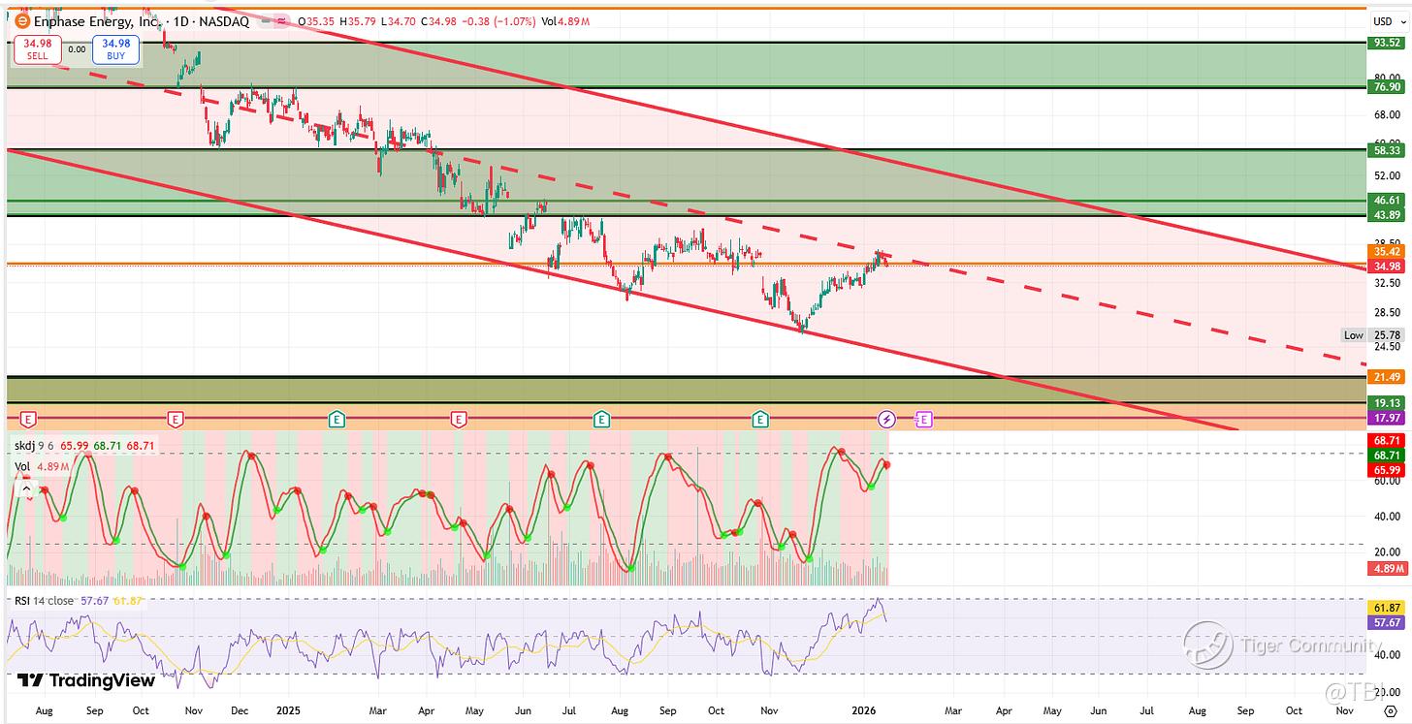1412x724 pixels.
Task: Click the BUY 34.98 button
Action: pyautogui.click(x=115, y=49)
